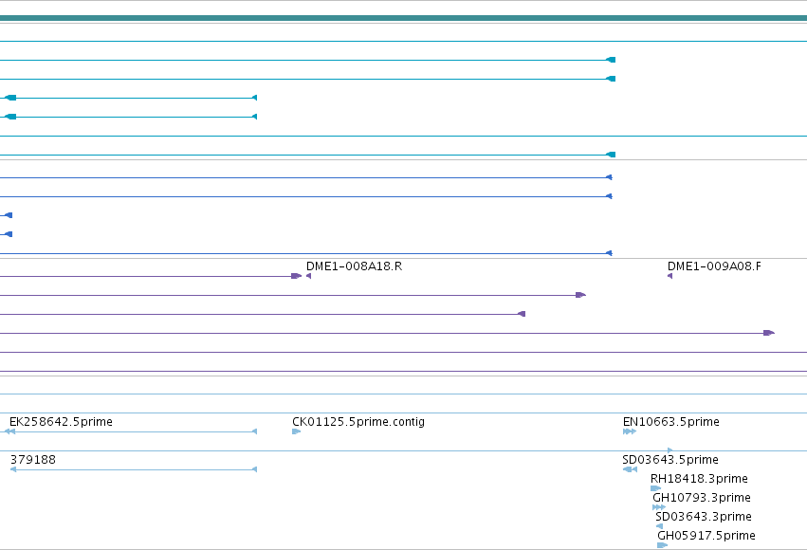Click the thick teal bar at top
This screenshot has width=807, height=550.
pyautogui.click(x=404, y=19)
